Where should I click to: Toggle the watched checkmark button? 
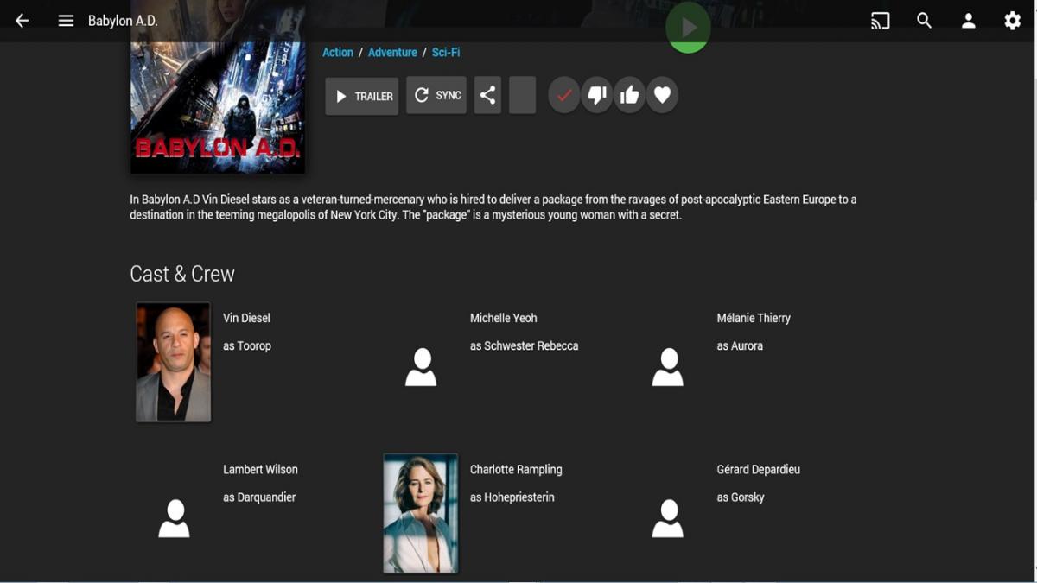tap(564, 95)
